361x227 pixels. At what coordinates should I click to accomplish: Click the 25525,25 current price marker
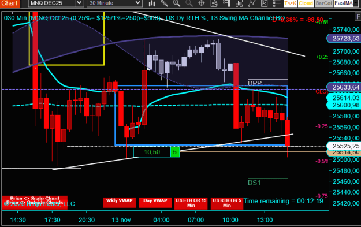click(x=344, y=146)
